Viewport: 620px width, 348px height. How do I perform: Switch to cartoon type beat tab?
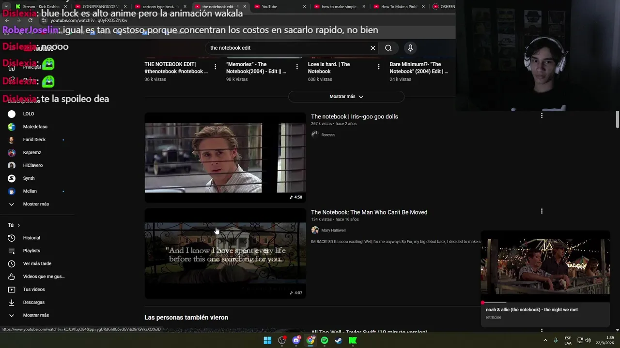coord(161,7)
